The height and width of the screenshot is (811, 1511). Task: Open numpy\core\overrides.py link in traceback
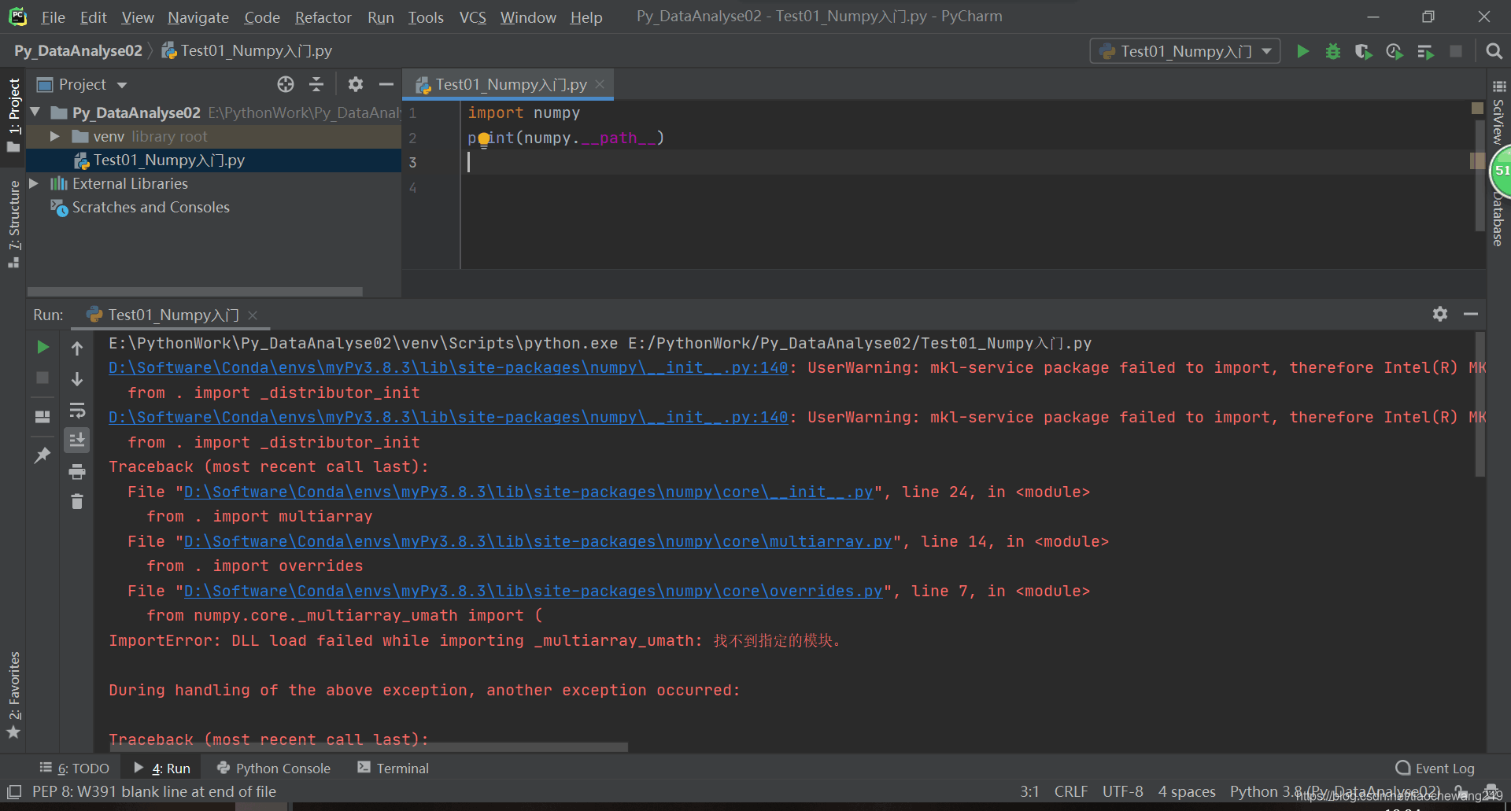(533, 591)
